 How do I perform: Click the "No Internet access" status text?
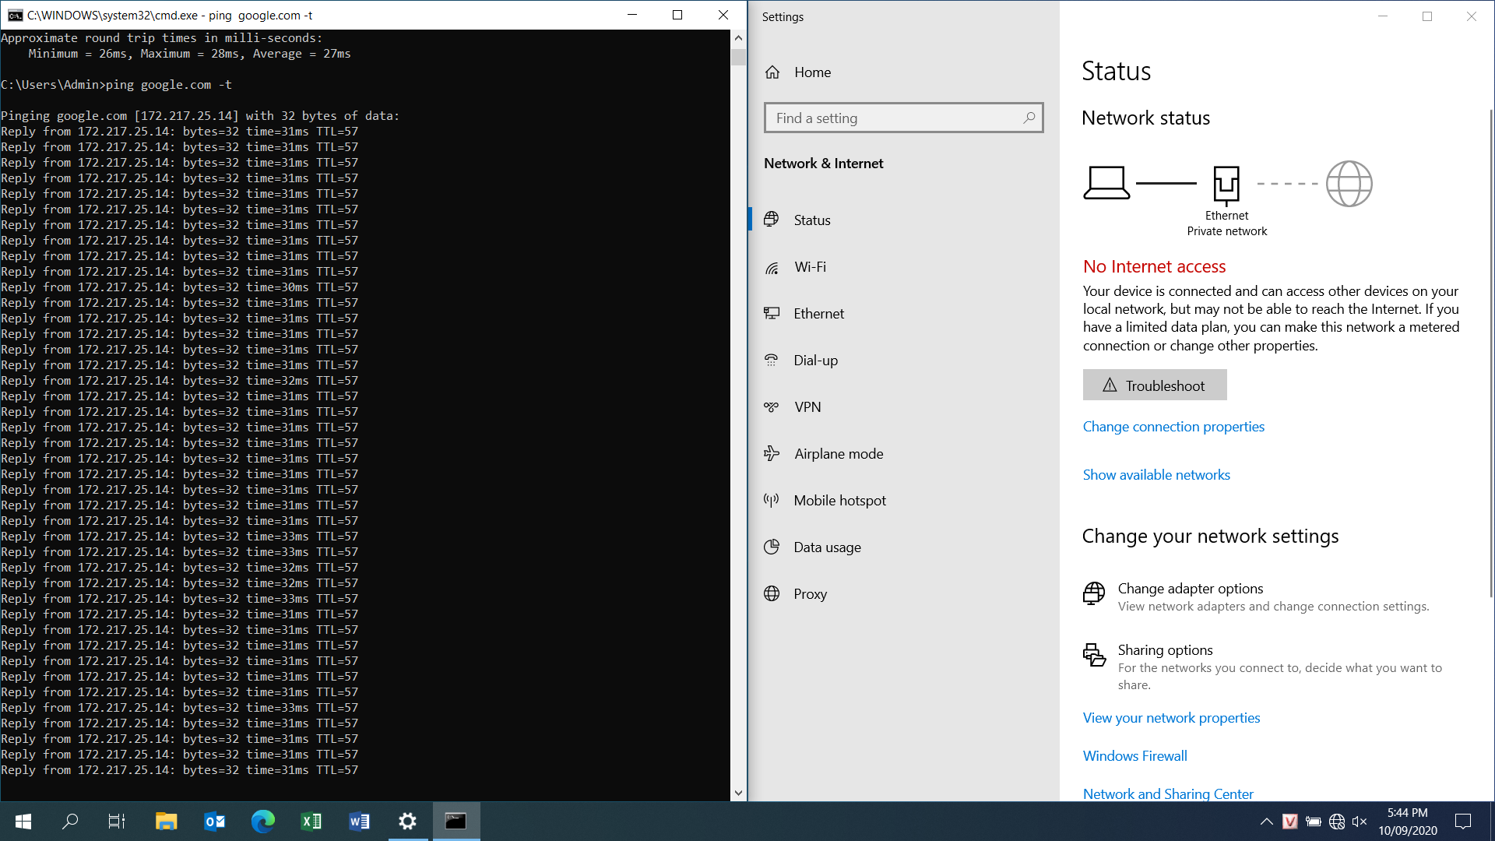coord(1154,266)
